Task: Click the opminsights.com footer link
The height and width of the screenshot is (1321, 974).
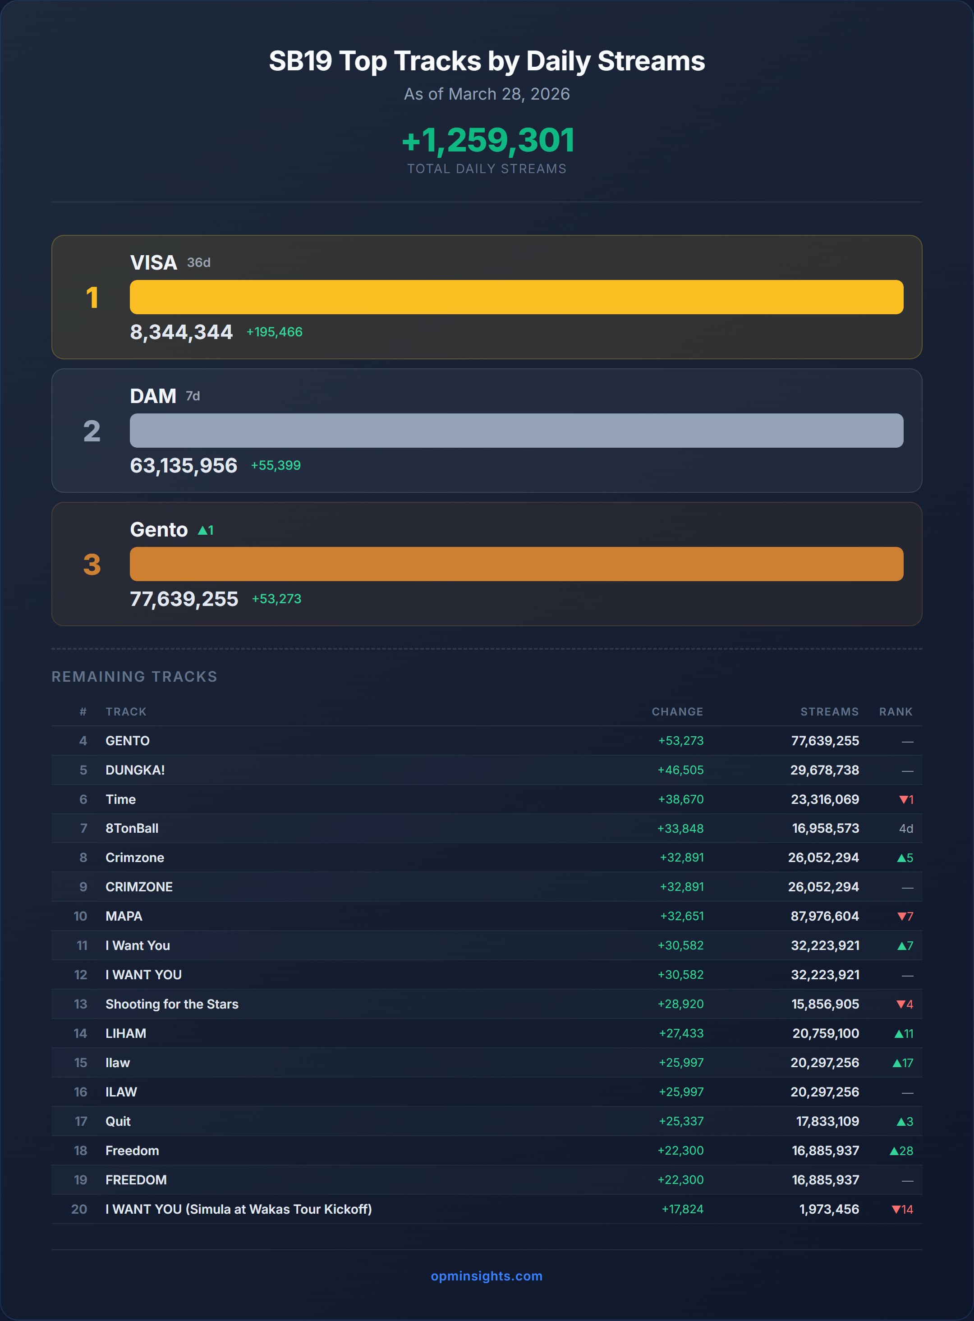Action: click(x=487, y=1275)
